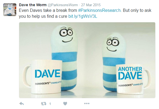Click the Parkinson's UK logo on right mug
Screen dimensions: 159x109
pyautogui.click(x=131, y=85)
